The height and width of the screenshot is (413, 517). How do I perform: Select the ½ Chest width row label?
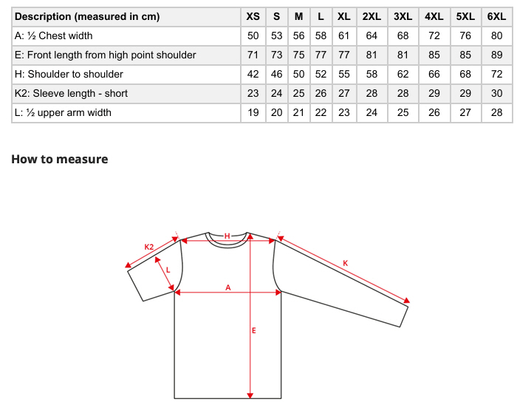point(54,35)
